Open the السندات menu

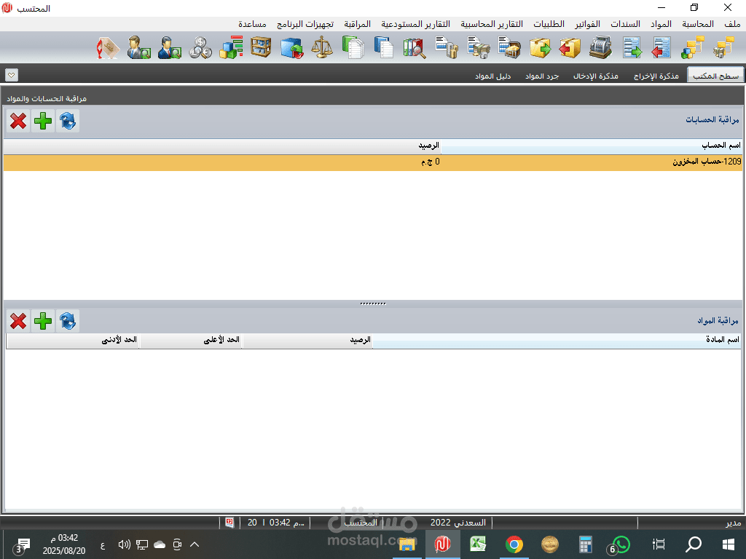625,24
